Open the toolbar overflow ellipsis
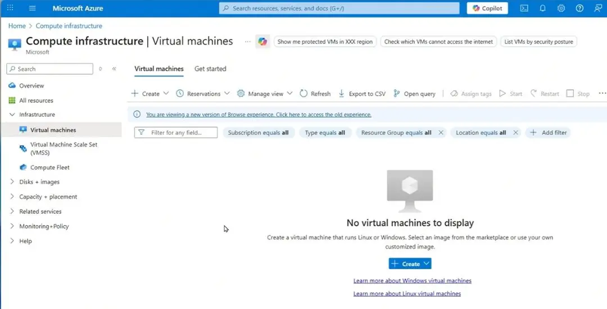 pyautogui.click(x=603, y=93)
